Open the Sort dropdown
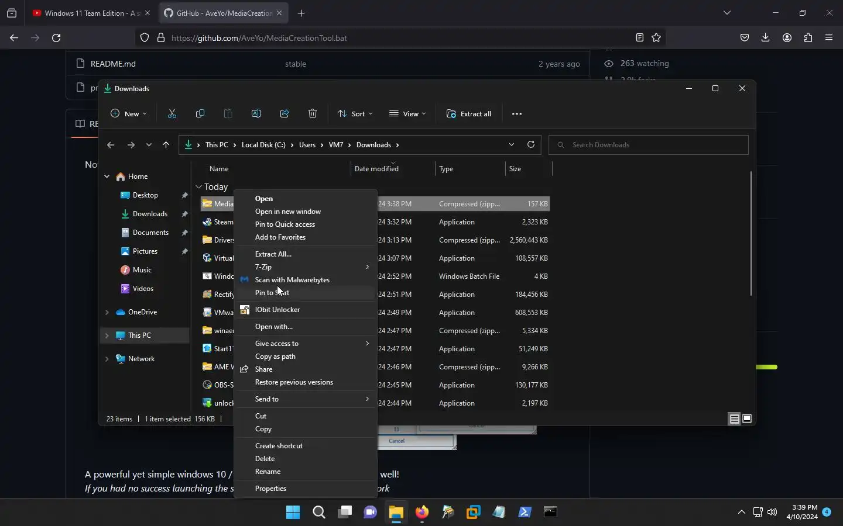The height and width of the screenshot is (526, 843). pos(355,114)
